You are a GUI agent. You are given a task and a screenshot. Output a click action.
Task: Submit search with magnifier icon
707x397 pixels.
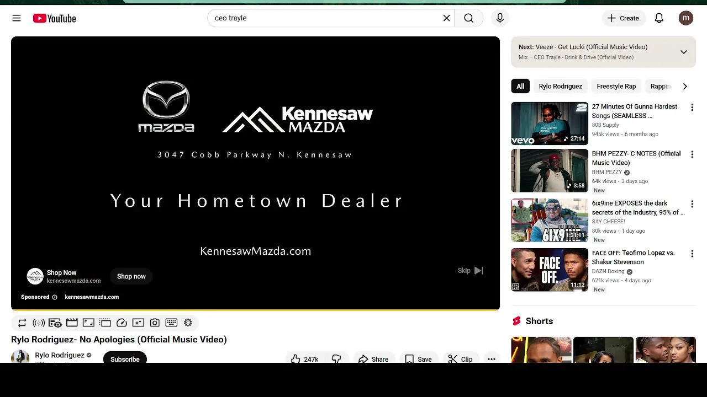coord(468,18)
